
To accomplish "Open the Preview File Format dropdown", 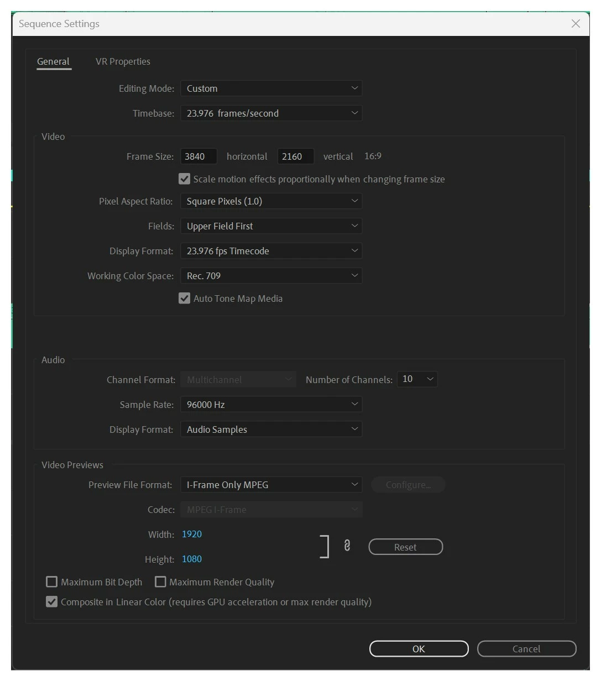I will coord(271,485).
